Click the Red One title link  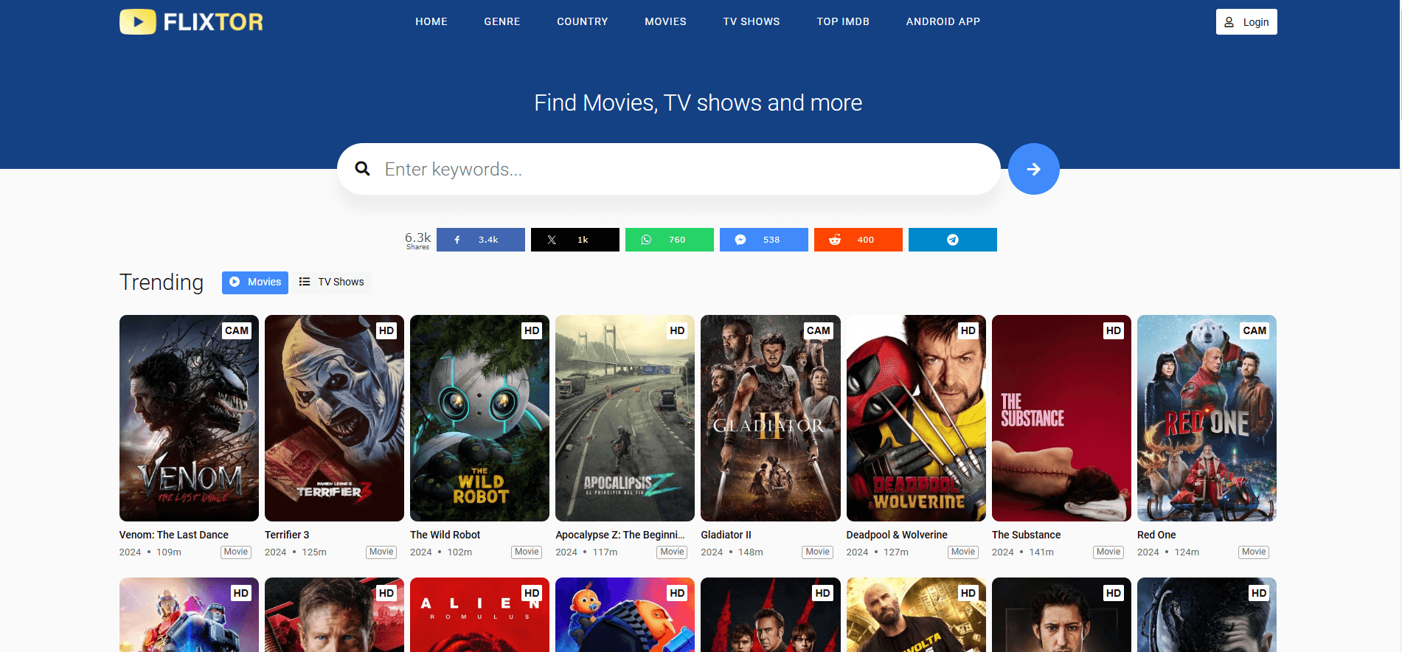[x=1156, y=535]
